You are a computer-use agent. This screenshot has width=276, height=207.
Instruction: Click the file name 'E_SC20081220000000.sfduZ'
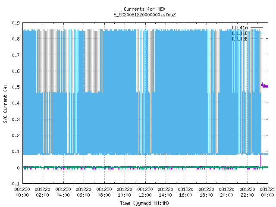pyautogui.click(x=144, y=15)
